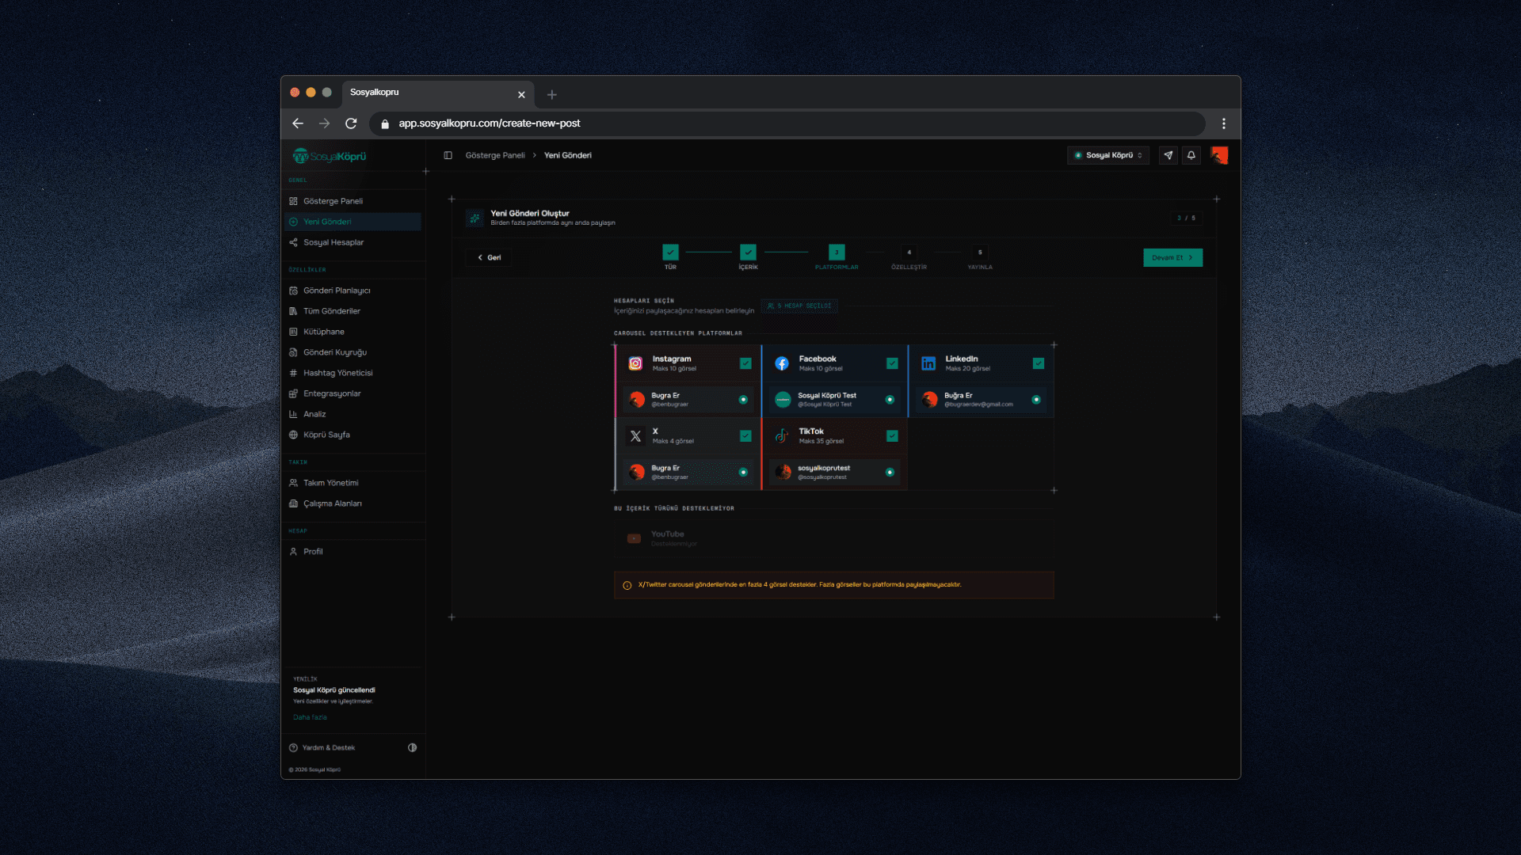Open user profile avatar in header
The width and height of the screenshot is (1521, 855).
pyautogui.click(x=1219, y=155)
